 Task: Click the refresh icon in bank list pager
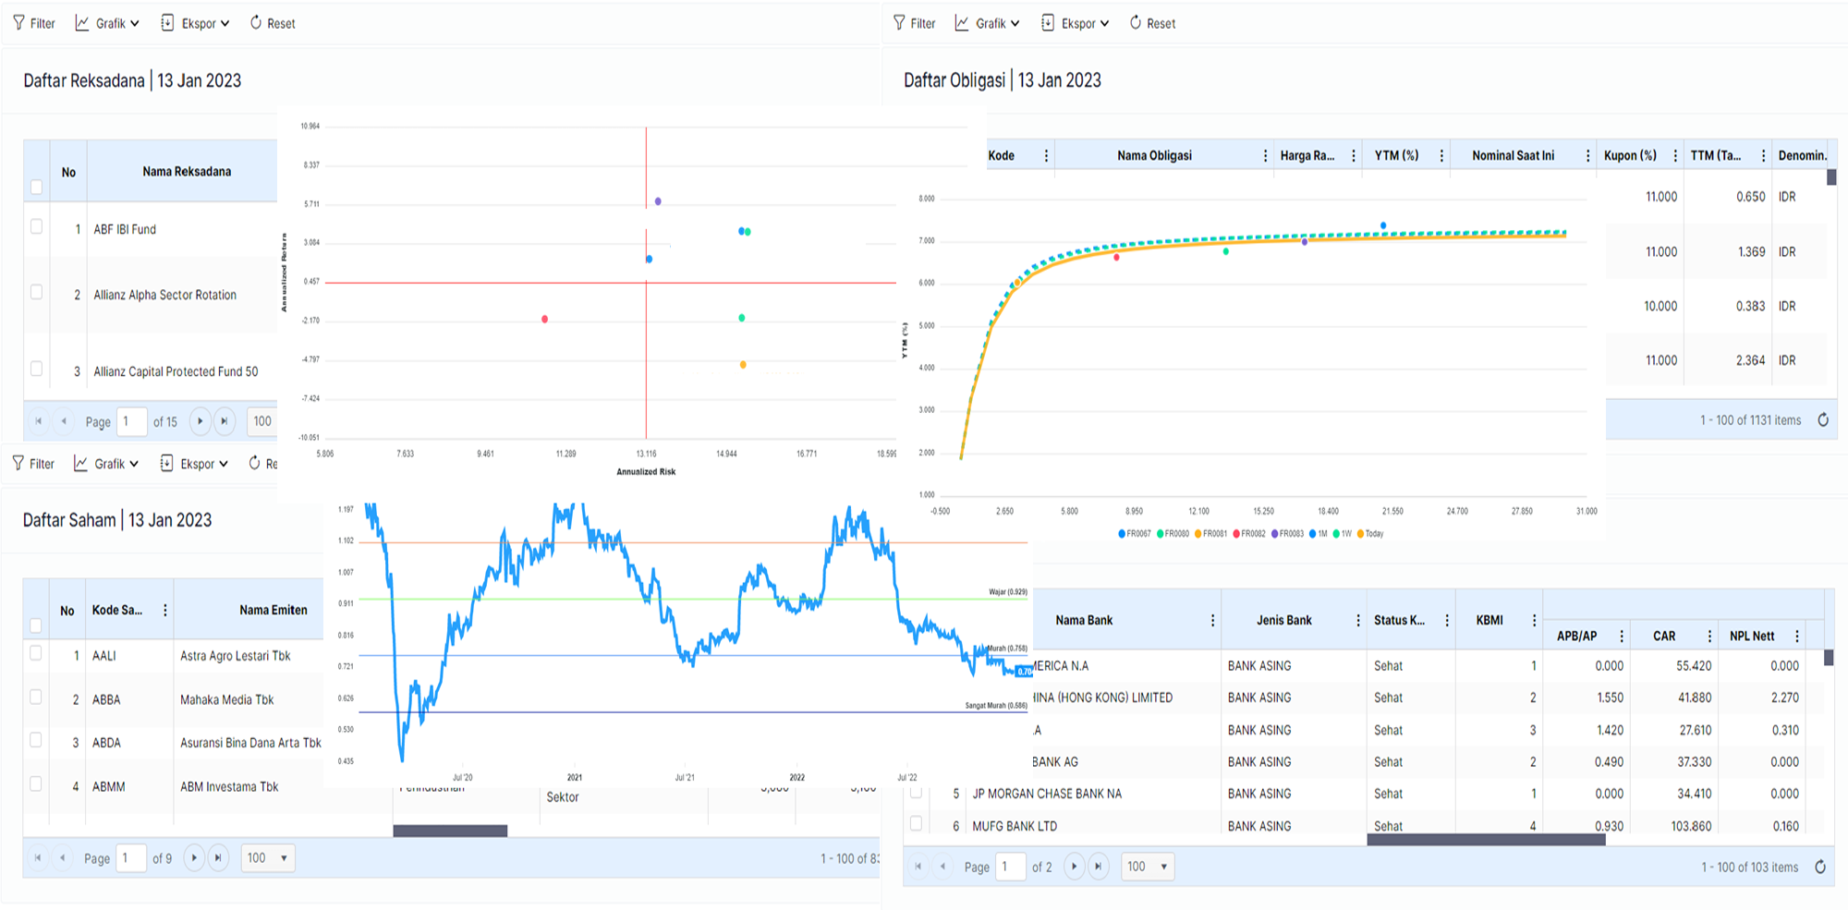(x=1820, y=867)
